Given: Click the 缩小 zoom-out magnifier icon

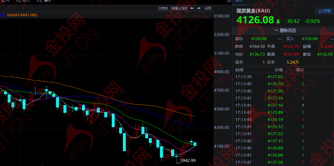Looking at the screenshot, I should [39, 1].
